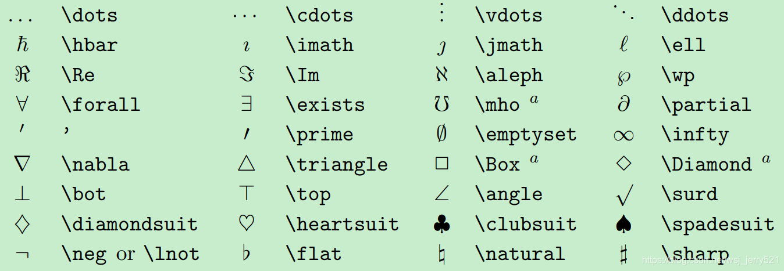Select the \diamondsuit command text
This screenshot has height=271, width=784.
129,224
